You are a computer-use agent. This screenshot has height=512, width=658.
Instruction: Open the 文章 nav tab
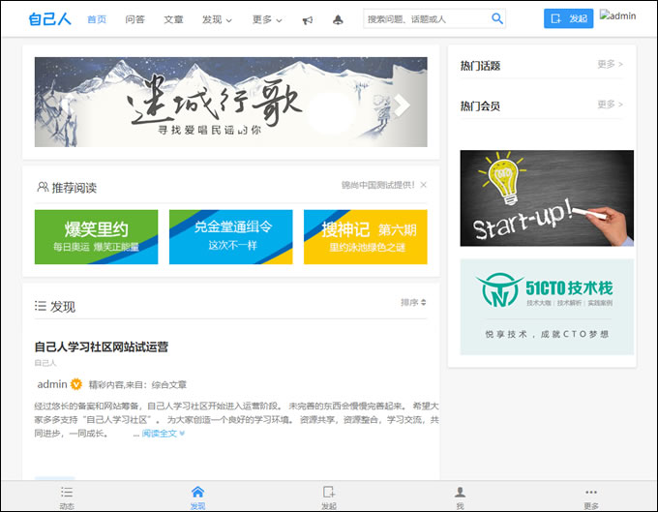pyautogui.click(x=173, y=19)
